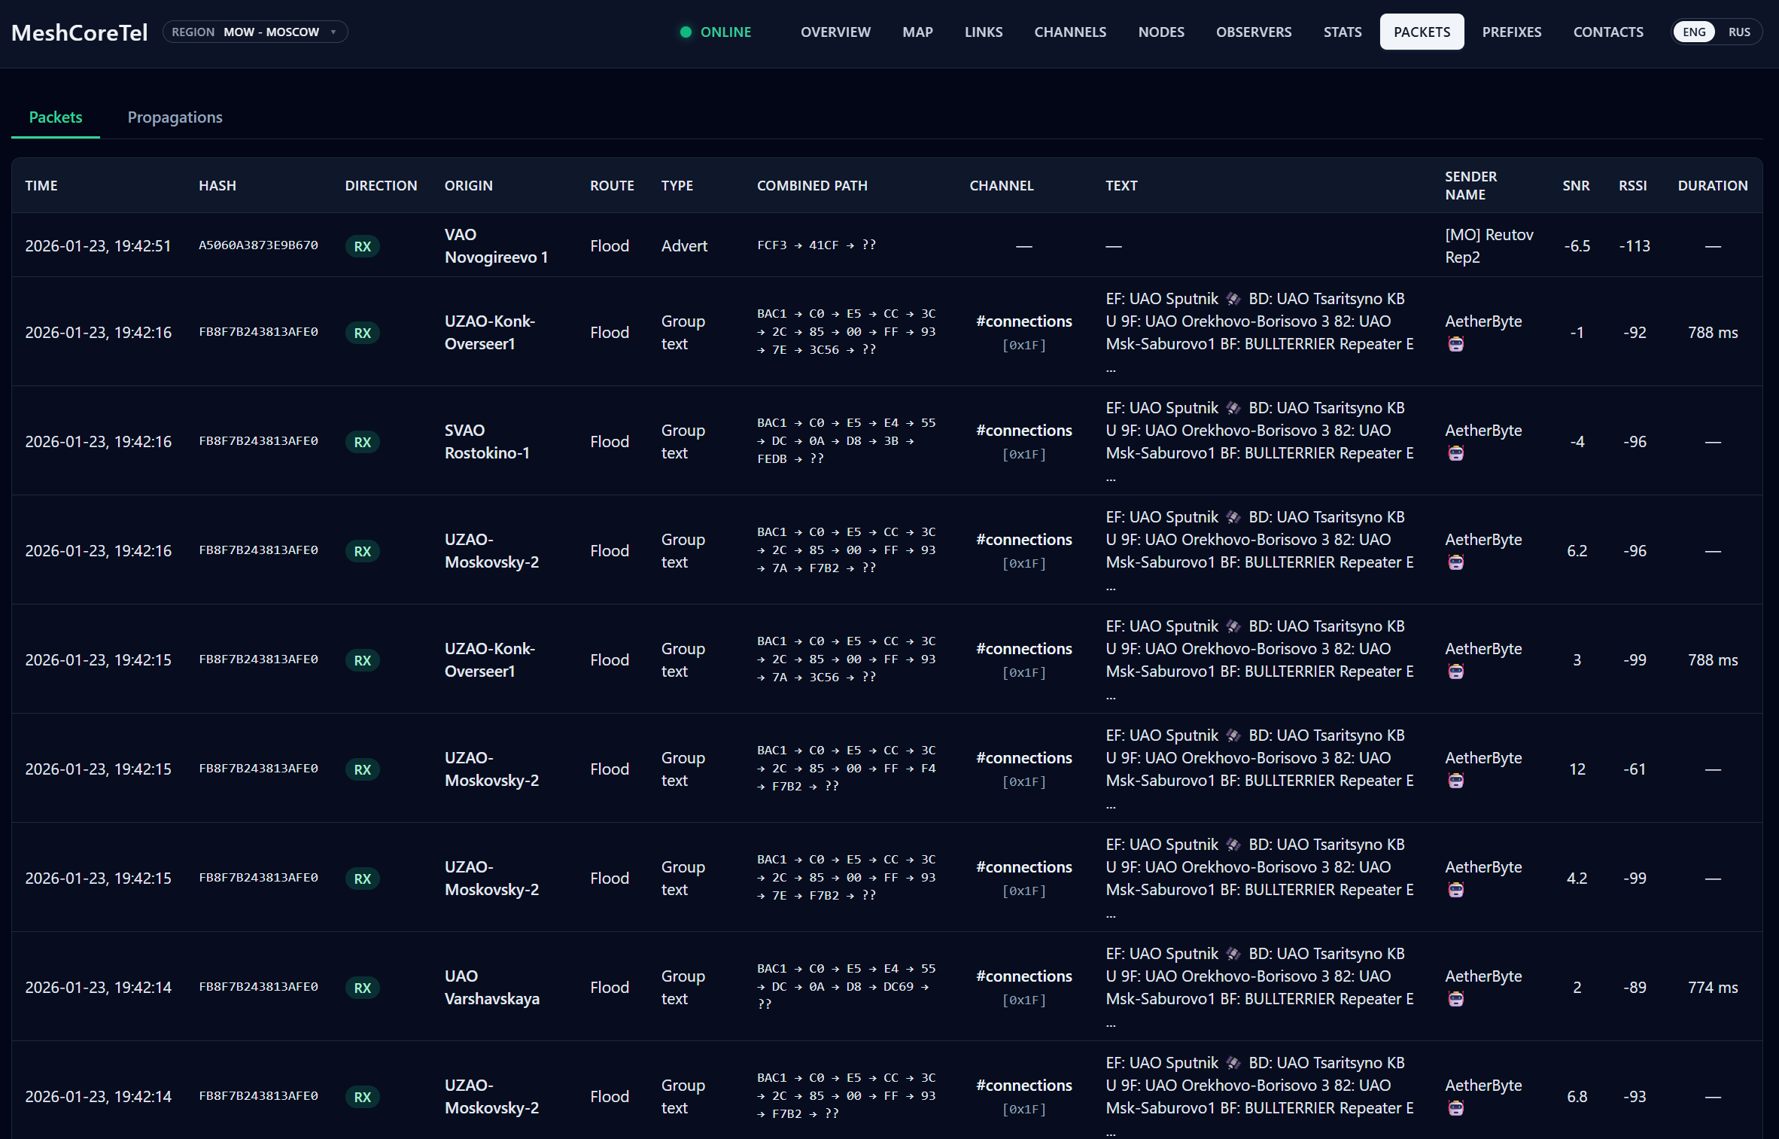This screenshot has width=1779, height=1139.
Task: Switch to Propagations tab
Action: [x=175, y=117]
